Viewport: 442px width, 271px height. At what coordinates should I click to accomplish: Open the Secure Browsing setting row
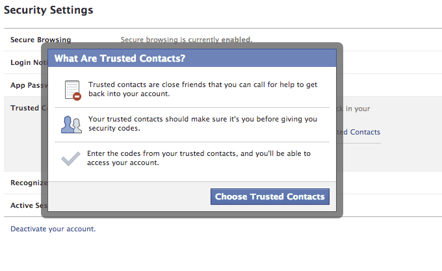point(223,40)
